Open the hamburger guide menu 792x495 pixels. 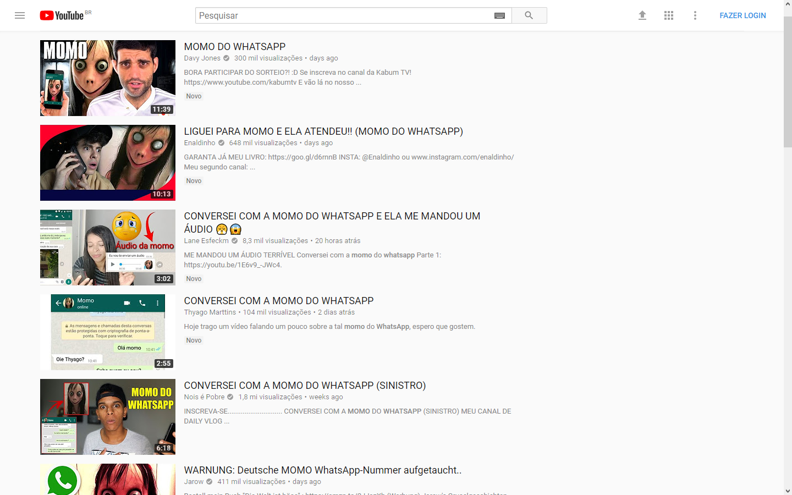20,15
